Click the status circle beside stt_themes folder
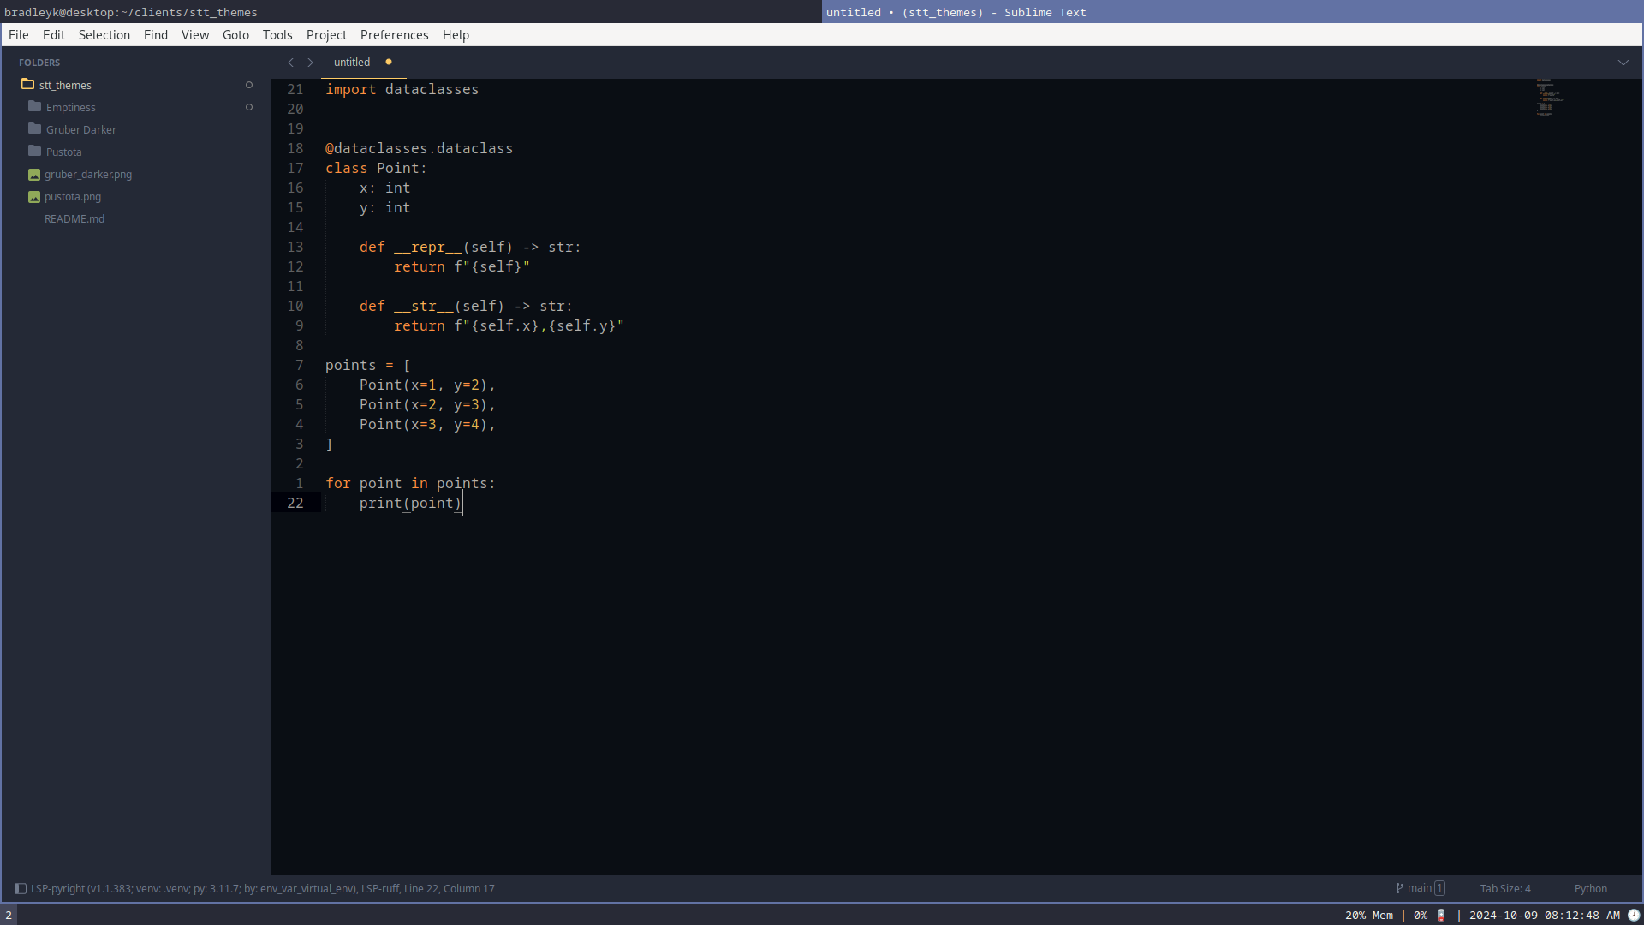 click(249, 85)
